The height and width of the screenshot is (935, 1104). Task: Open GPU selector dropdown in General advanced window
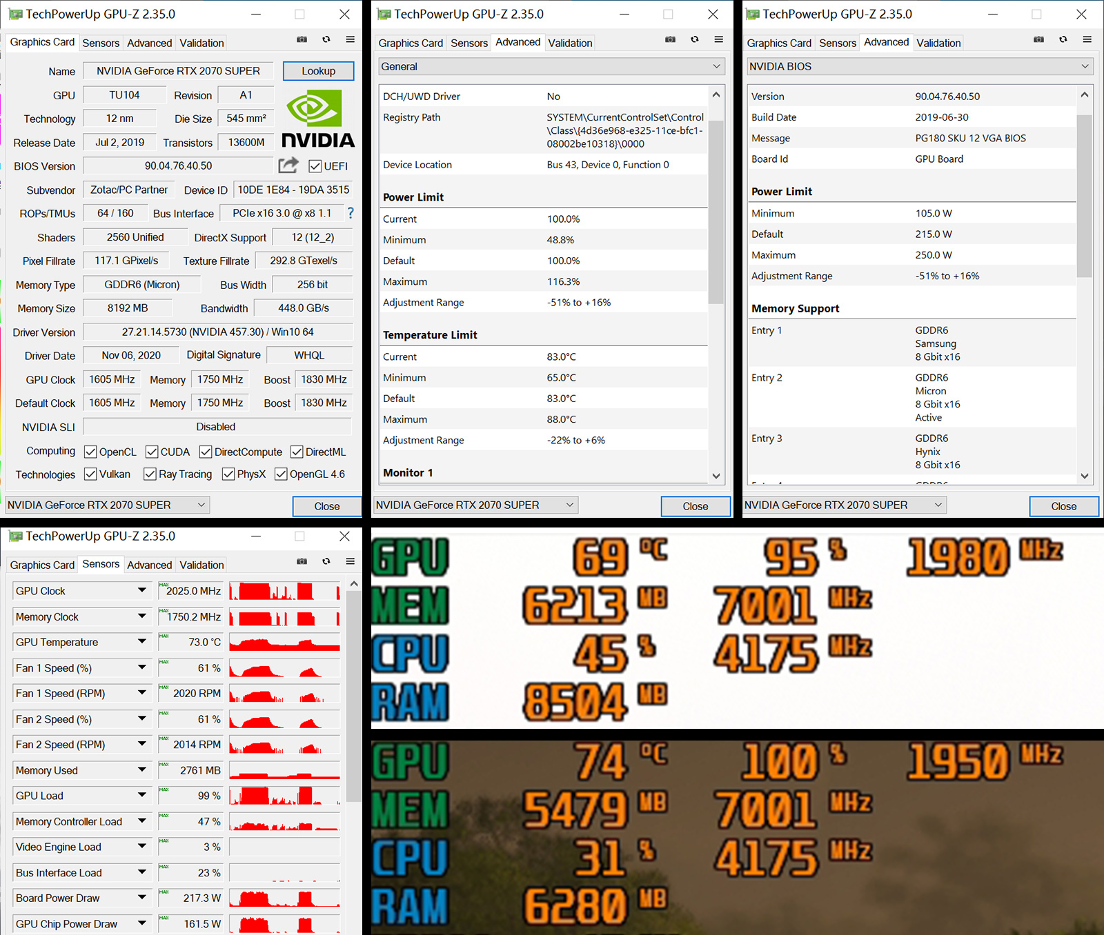(475, 505)
